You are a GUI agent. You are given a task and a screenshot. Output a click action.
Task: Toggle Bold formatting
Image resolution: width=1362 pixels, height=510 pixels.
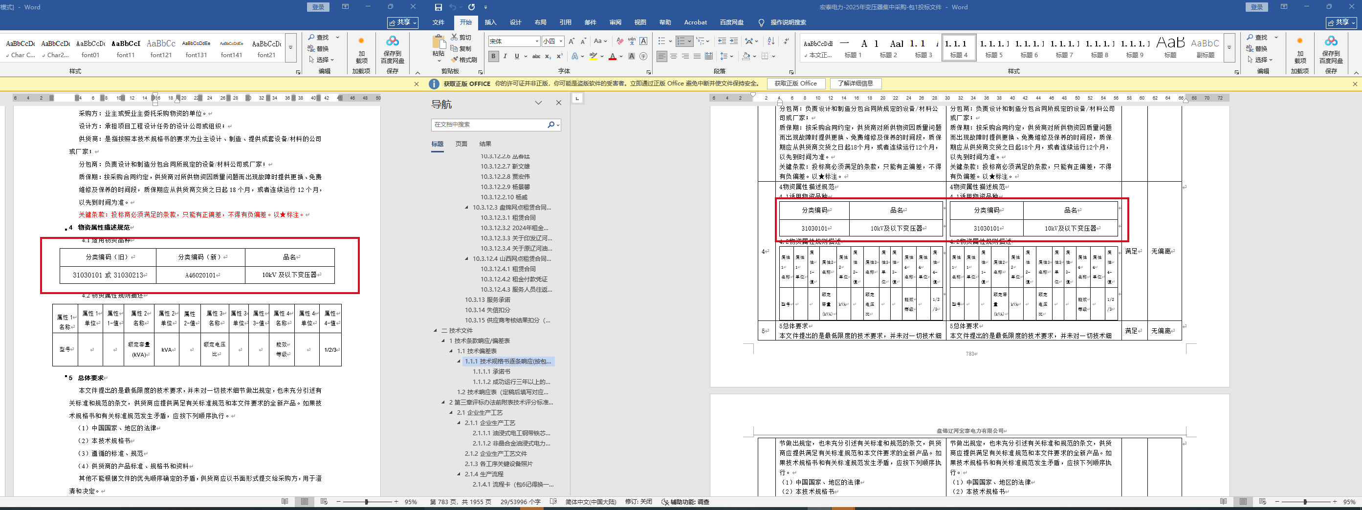[493, 56]
